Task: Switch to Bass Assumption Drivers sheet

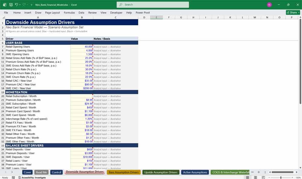Action: tap(124, 172)
